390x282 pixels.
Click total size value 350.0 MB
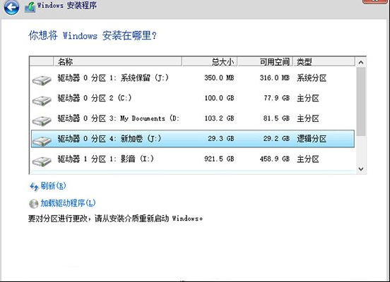[219, 78]
